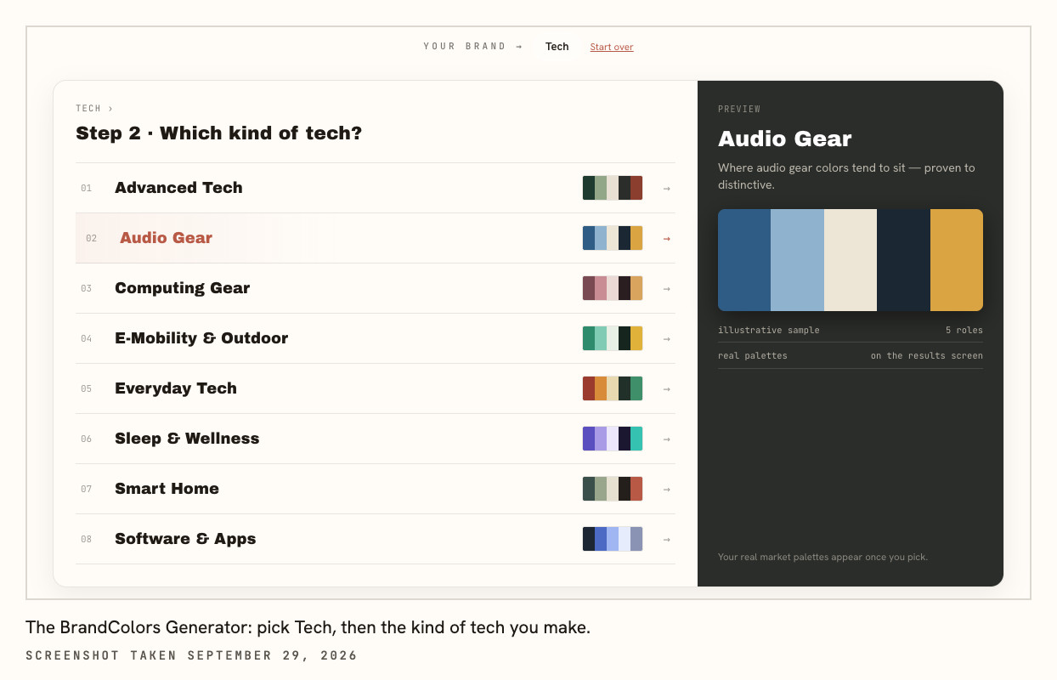The width and height of the screenshot is (1057, 680).
Task: Select Software & Apps category
Action: (376, 539)
